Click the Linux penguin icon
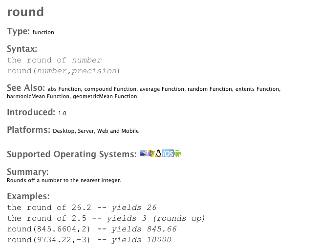The height and width of the screenshot is (249, 322). 158,154
